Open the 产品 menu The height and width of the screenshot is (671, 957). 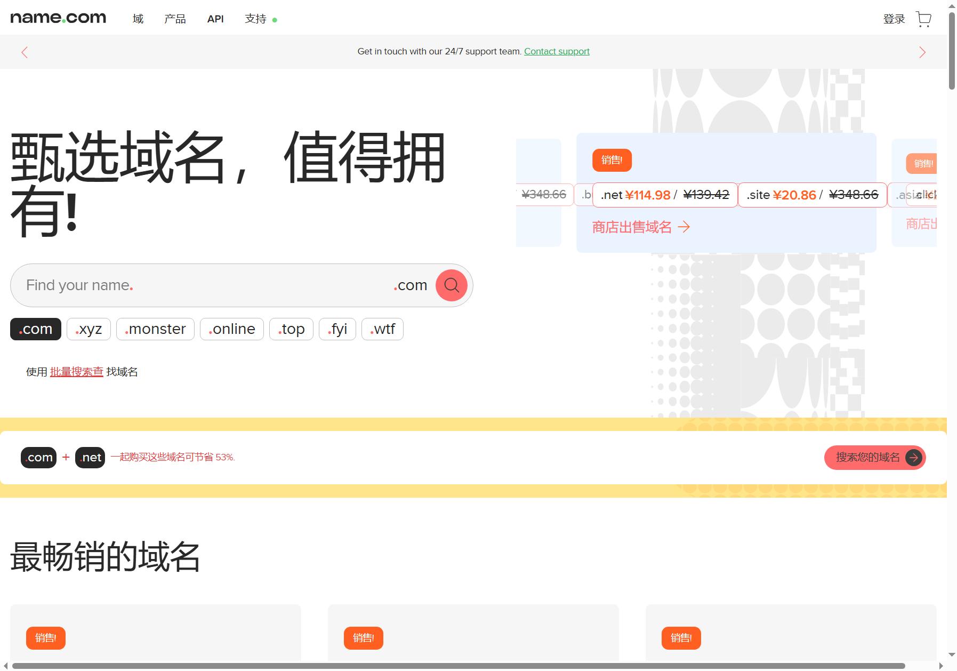tap(175, 19)
